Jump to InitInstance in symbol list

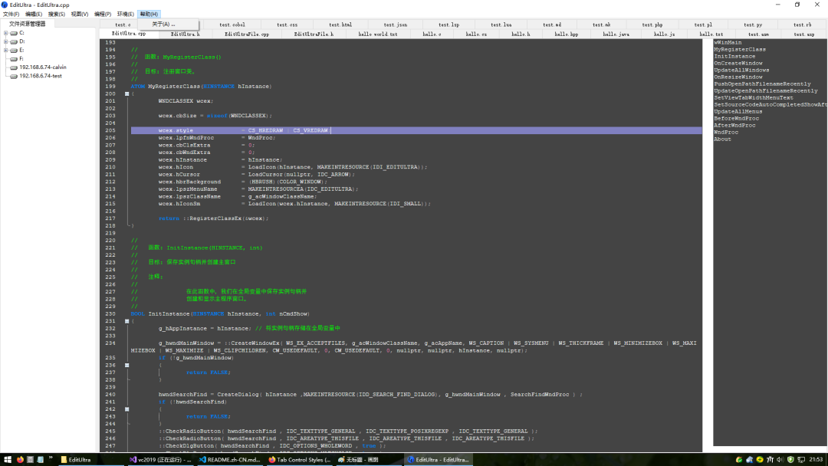coord(734,56)
